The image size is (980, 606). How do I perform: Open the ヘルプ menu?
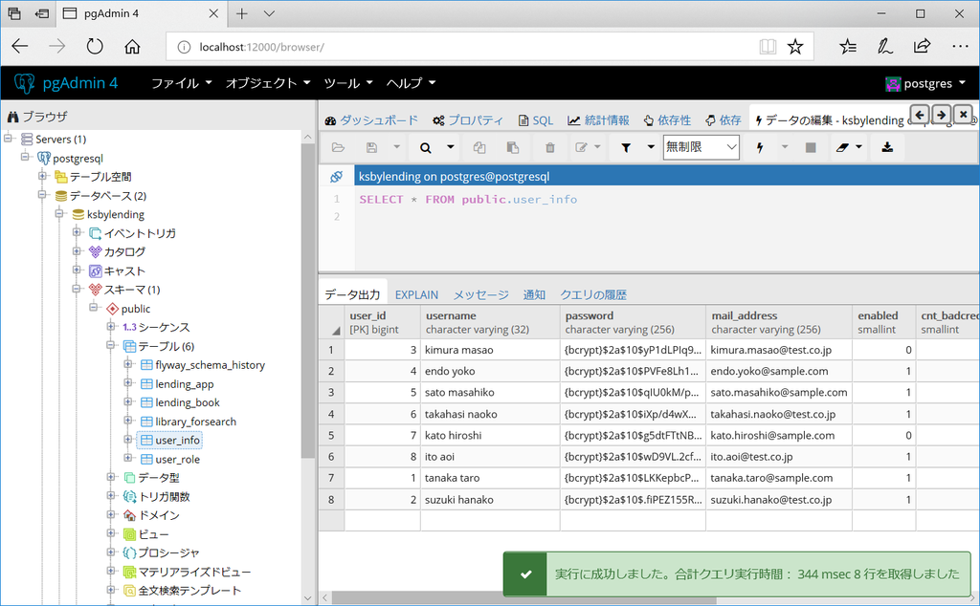[x=411, y=83]
